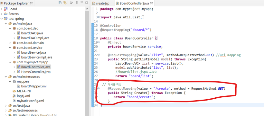
Task: Click the Package Explorer scrollbar up arrow
Action: click(x=87, y=9)
